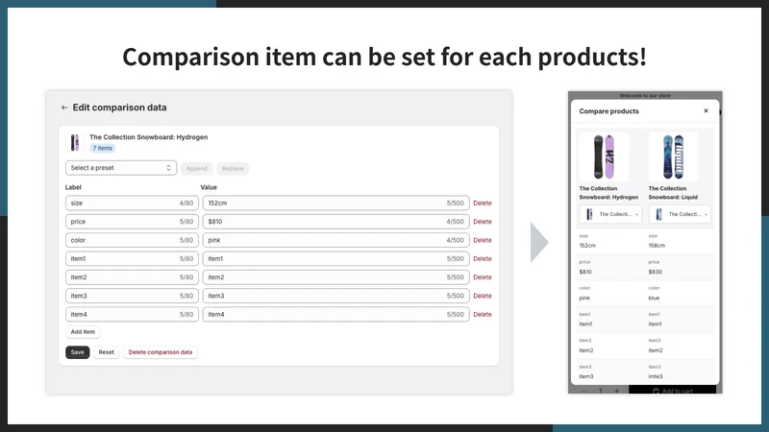Delete the item3 row
The height and width of the screenshot is (432, 769).
pyautogui.click(x=483, y=296)
